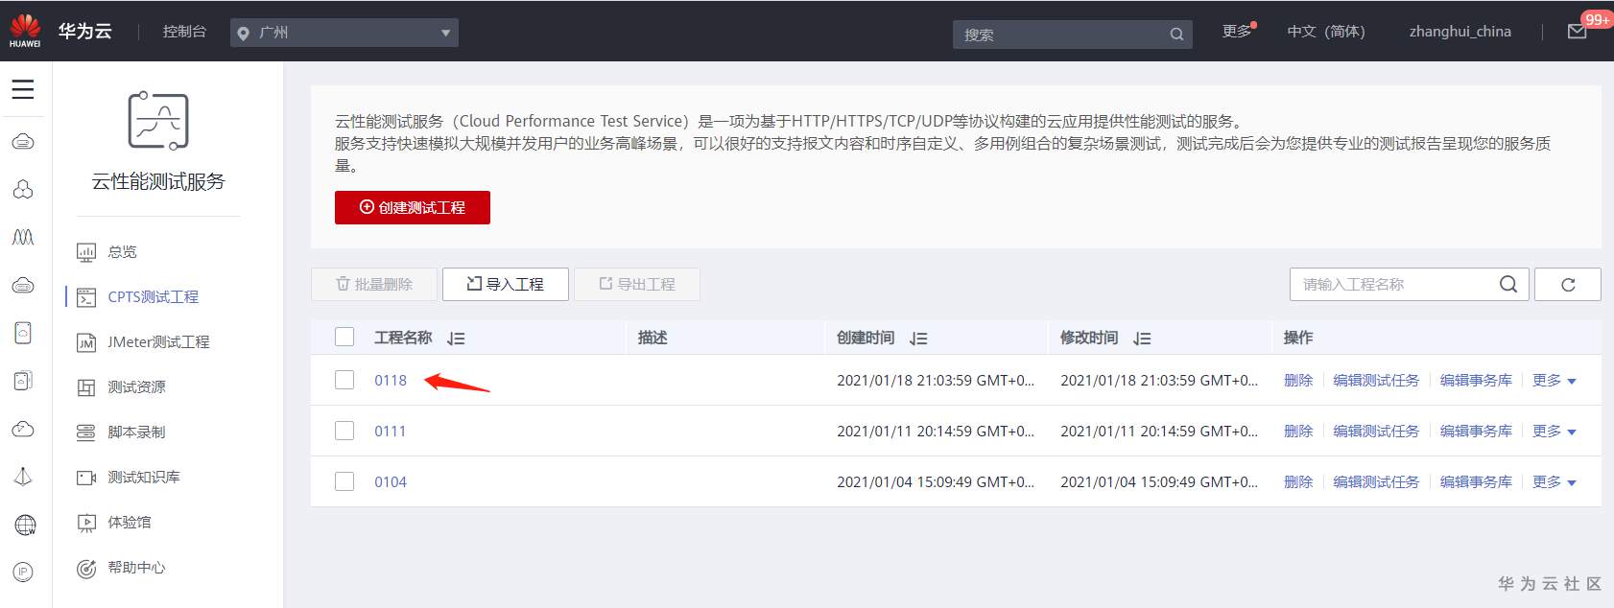Image resolution: width=1614 pixels, height=608 pixels.
Task: Expand 更多 dropdown for project 0118
Action: tap(1554, 381)
